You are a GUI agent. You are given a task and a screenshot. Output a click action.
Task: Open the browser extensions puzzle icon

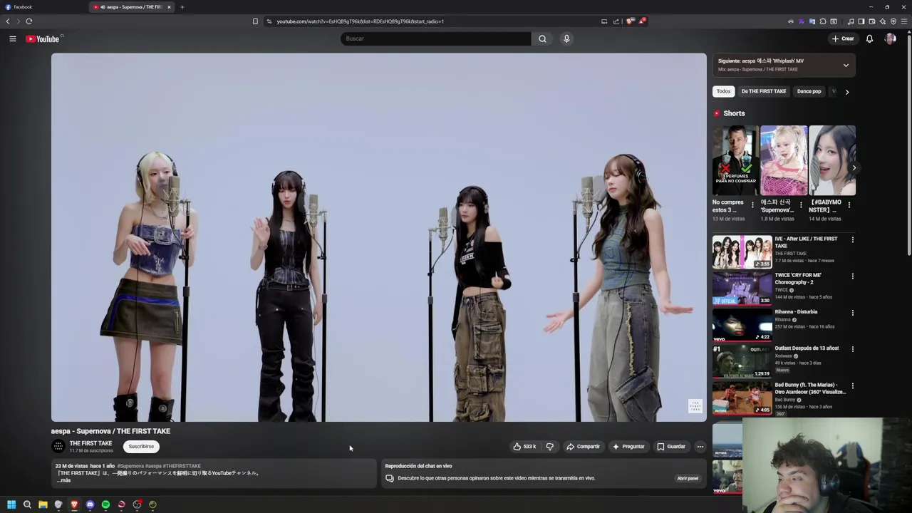tap(823, 21)
